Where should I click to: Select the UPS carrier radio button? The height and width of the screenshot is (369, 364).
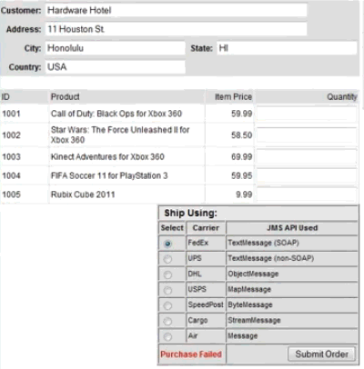coord(167,259)
